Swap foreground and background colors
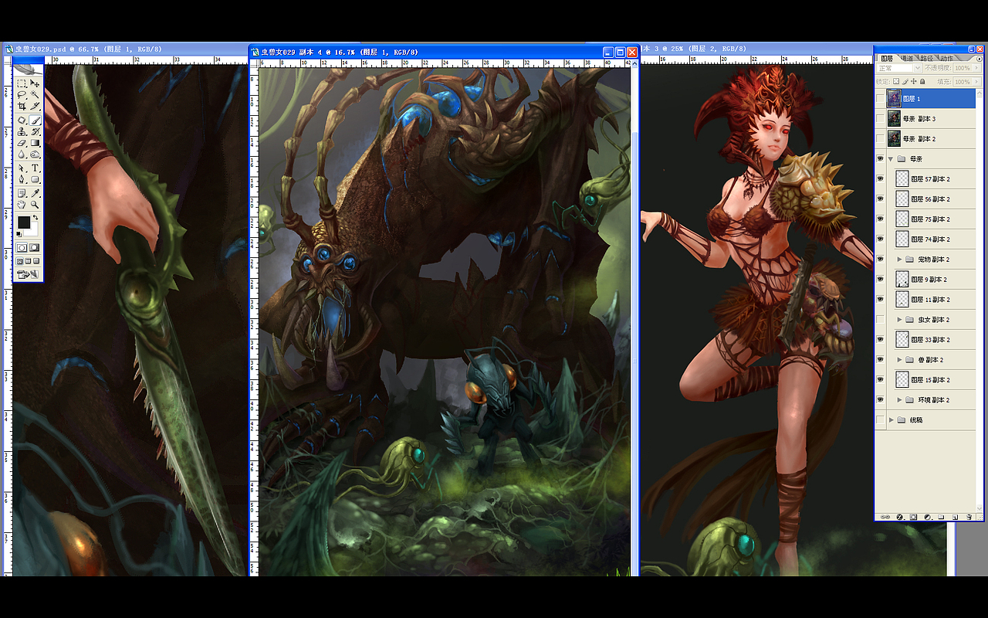The height and width of the screenshot is (618, 988). [x=36, y=218]
